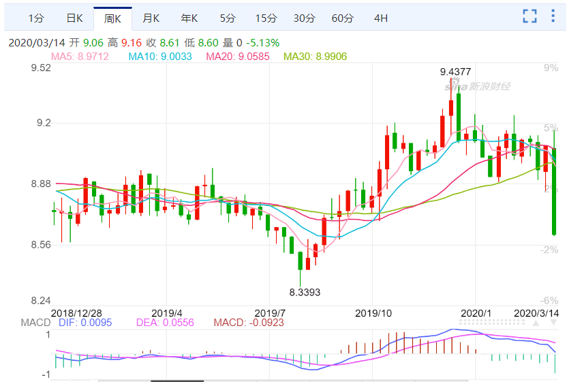The height and width of the screenshot is (382, 569).
Task: Open the three-dot more options menu
Action: coord(553,17)
